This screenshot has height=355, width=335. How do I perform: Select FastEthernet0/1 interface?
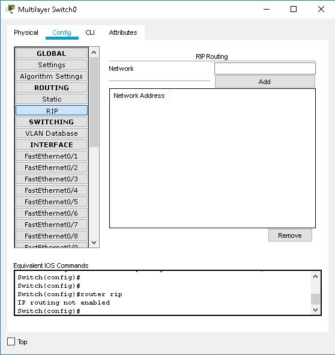pyautogui.click(x=52, y=156)
